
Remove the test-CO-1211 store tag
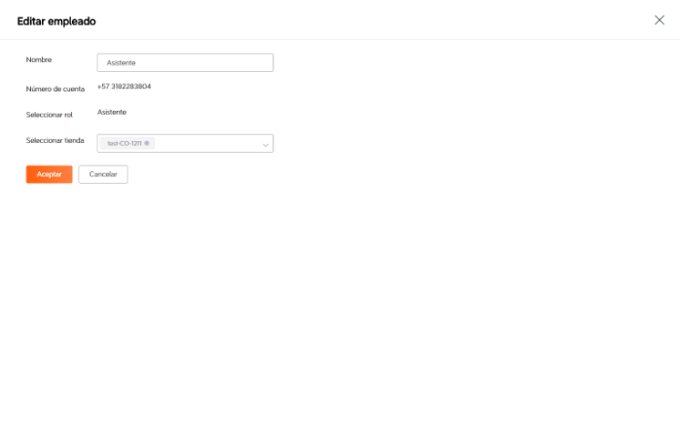click(x=147, y=143)
